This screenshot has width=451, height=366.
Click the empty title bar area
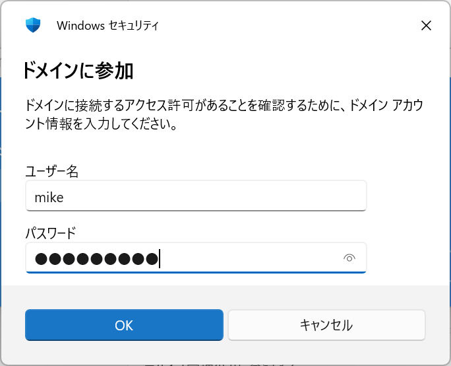(x=284, y=26)
